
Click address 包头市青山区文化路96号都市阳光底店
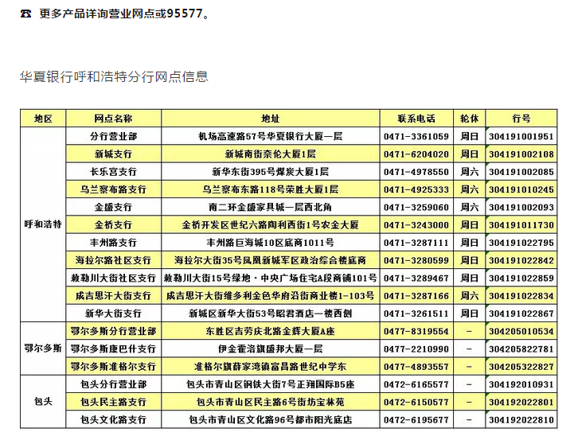271,420
